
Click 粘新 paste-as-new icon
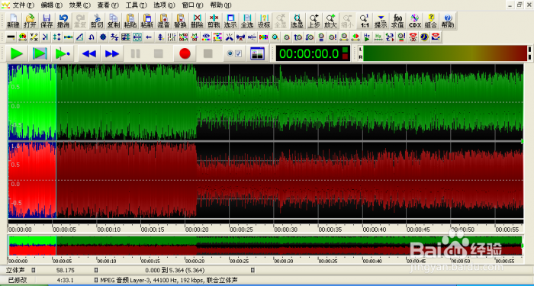(146, 21)
